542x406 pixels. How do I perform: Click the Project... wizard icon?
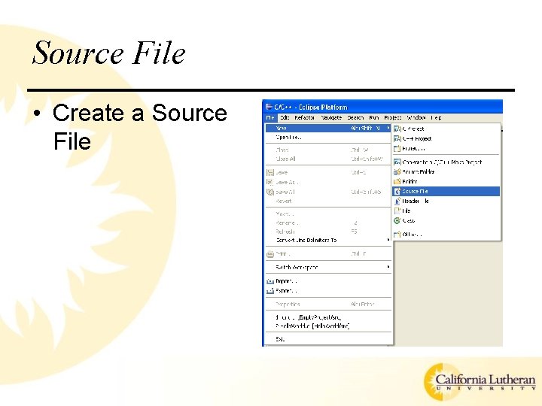397,149
